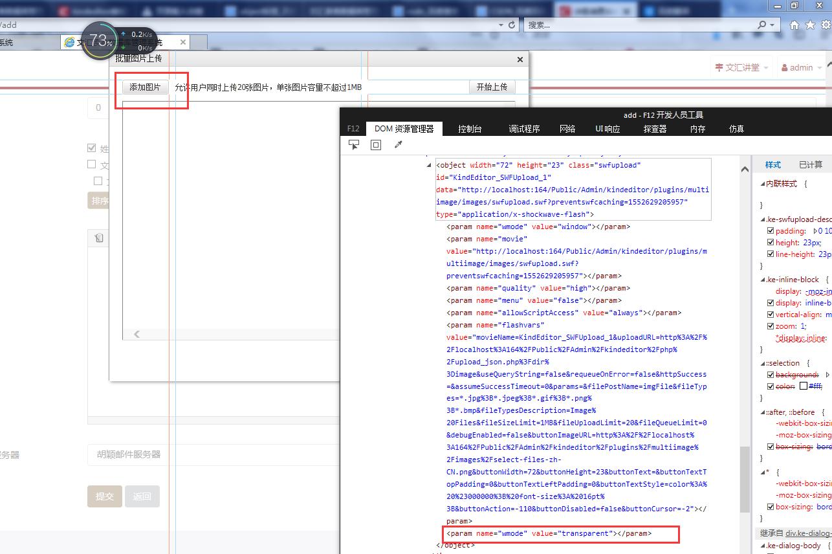Click the 开始上传 button
Viewport: 832px width, 554px height.
coord(492,87)
